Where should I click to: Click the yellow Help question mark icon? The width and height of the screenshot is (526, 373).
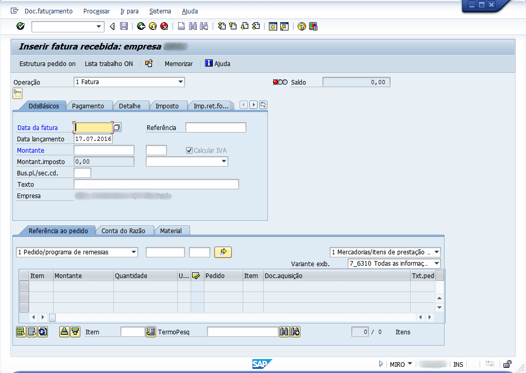301,26
